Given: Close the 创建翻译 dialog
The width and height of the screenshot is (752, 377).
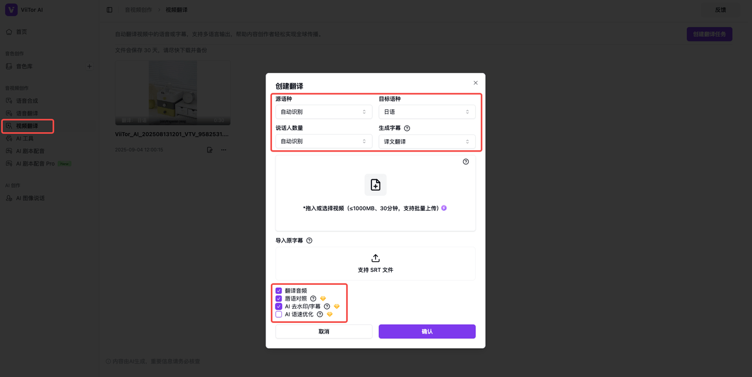Looking at the screenshot, I should 475,83.
